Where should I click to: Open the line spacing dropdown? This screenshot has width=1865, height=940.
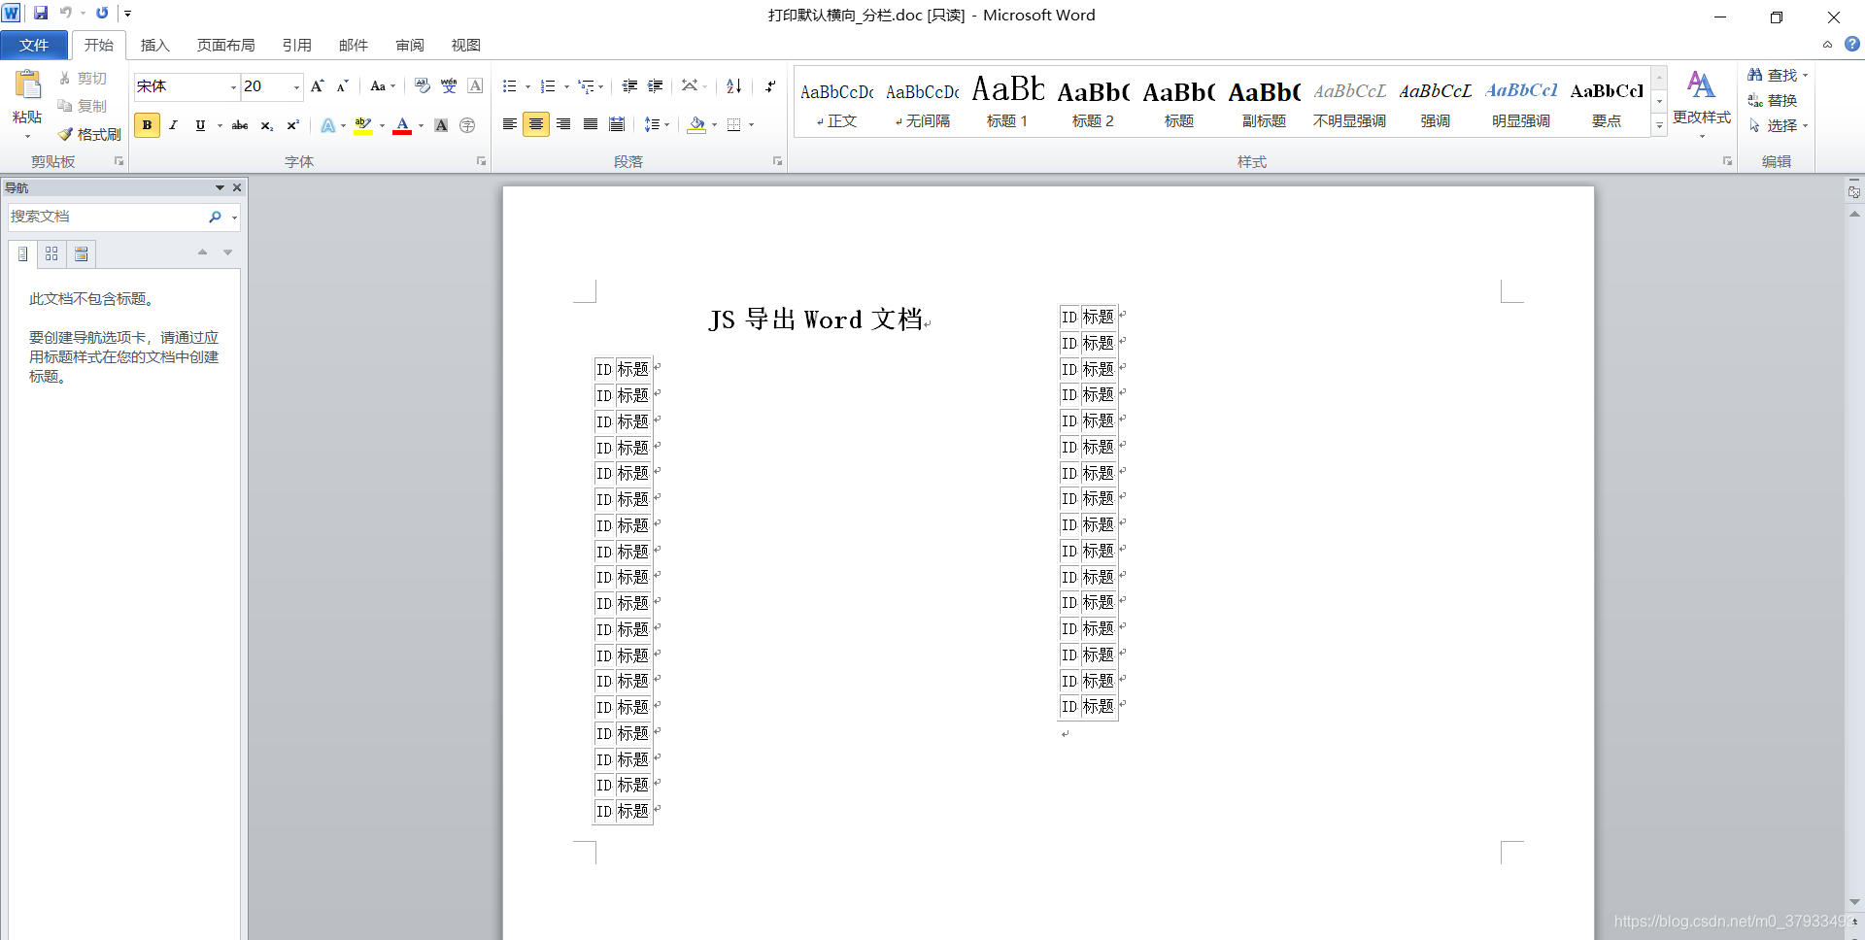coord(657,124)
